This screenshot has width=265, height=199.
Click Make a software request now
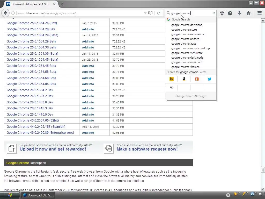[147, 149]
